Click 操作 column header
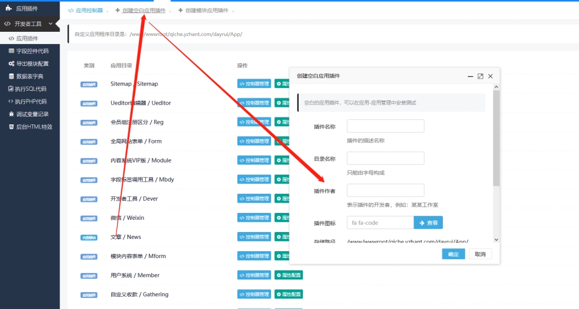The width and height of the screenshot is (579, 309). (242, 65)
